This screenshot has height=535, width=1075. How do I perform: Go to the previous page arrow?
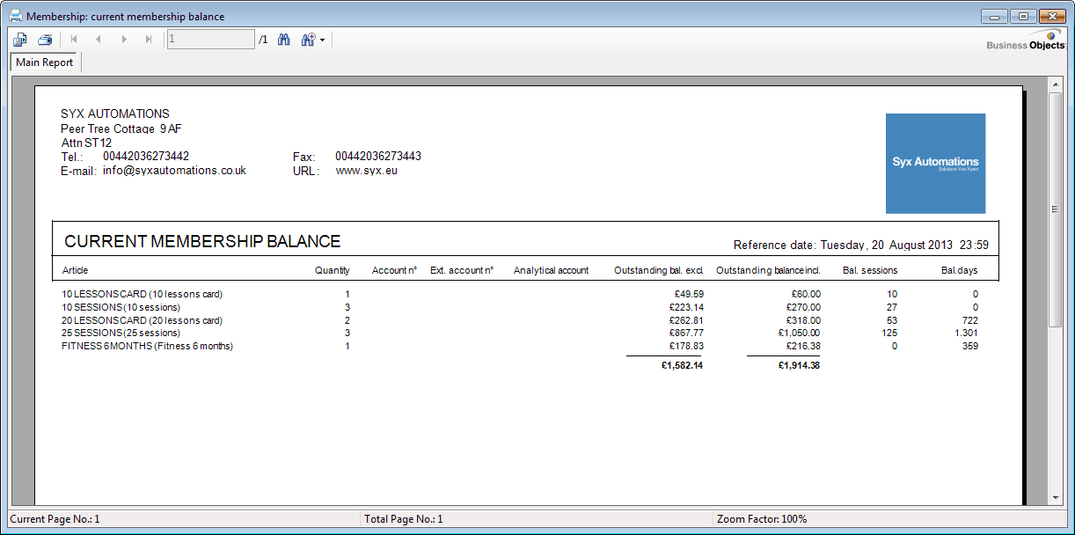point(99,40)
